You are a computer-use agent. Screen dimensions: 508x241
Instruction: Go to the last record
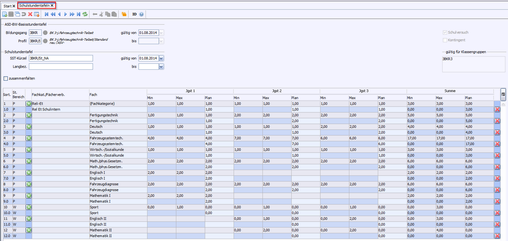(x=79, y=15)
